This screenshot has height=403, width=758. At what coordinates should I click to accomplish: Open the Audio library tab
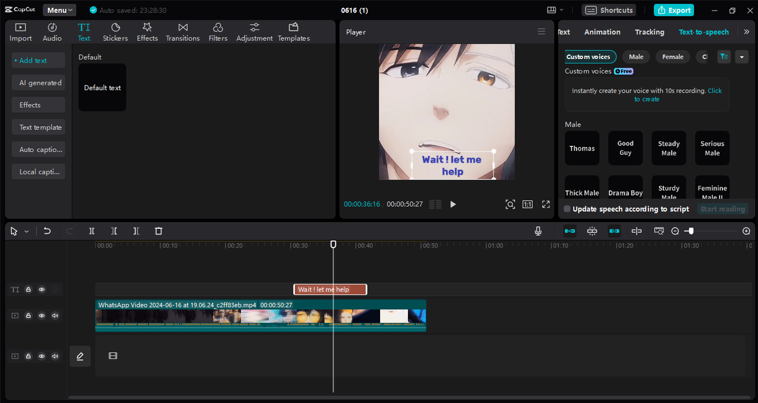(x=52, y=32)
